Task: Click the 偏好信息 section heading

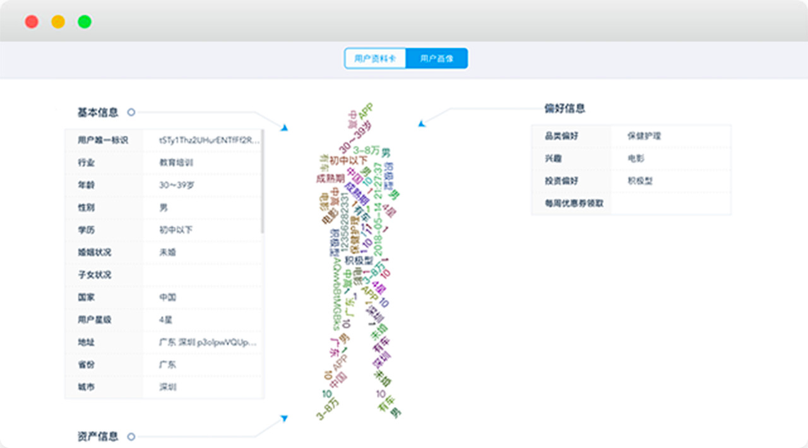Action: coord(564,109)
